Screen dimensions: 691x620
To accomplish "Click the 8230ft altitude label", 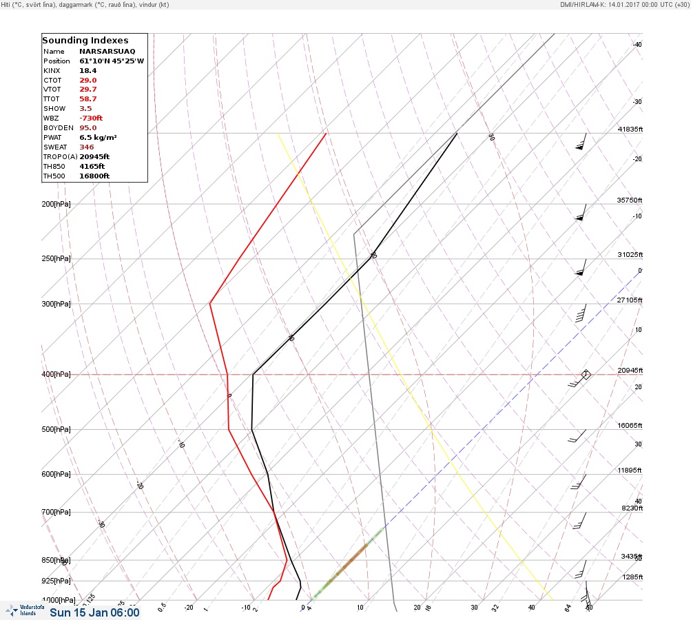I will coord(632,508).
